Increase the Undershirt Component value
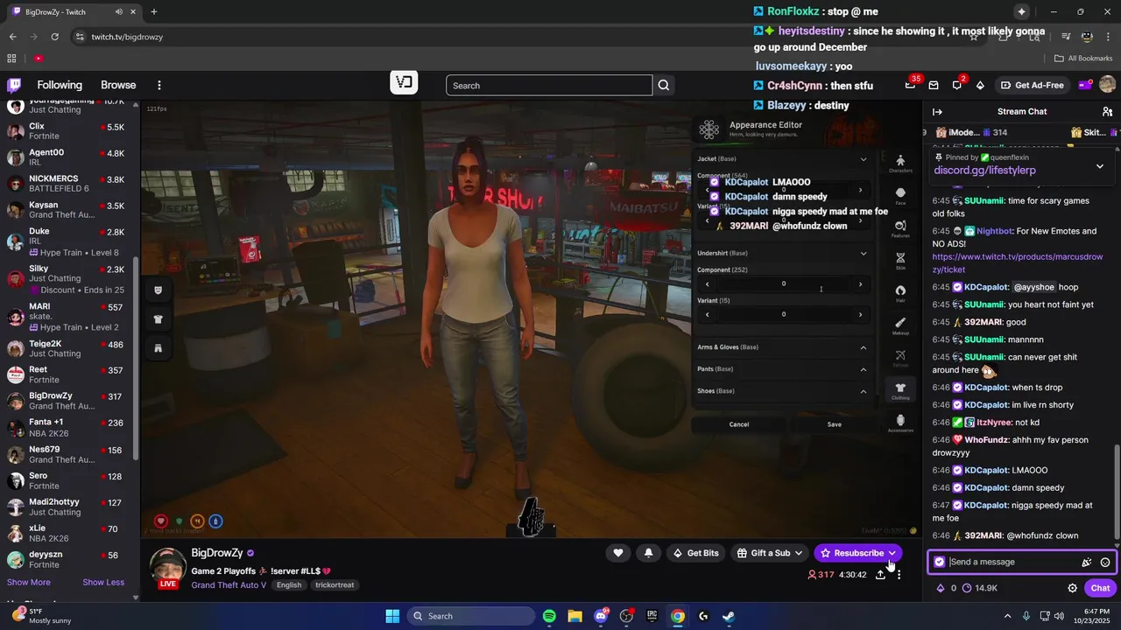The height and width of the screenshot is (630, 1121). click(x=860, y=284)
